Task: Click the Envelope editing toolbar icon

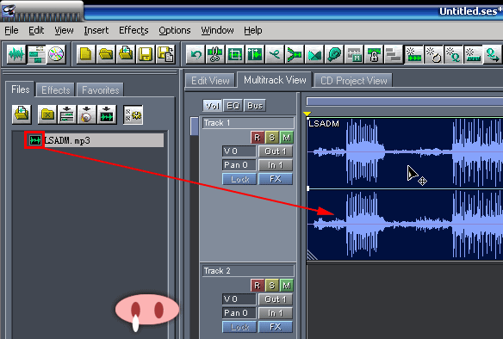Action: tap(275, 54)
